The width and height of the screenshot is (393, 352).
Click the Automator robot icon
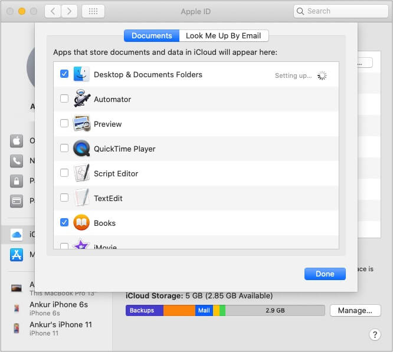coord(81,98)
